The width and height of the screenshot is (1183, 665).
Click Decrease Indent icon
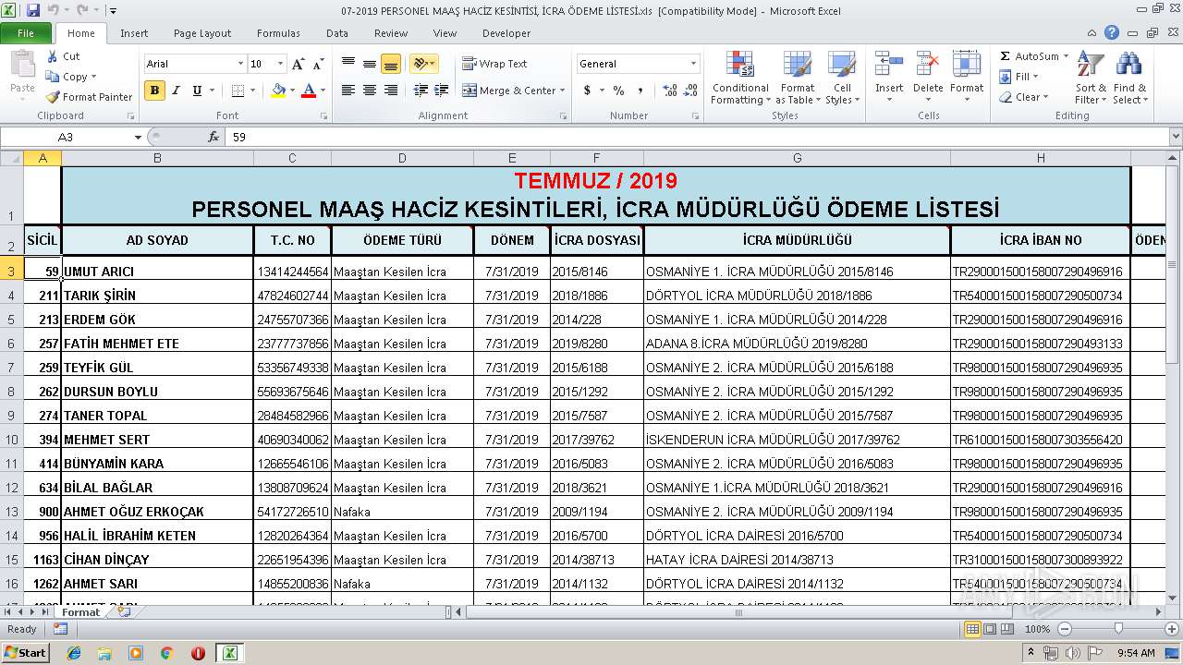(x=421, y=91)
